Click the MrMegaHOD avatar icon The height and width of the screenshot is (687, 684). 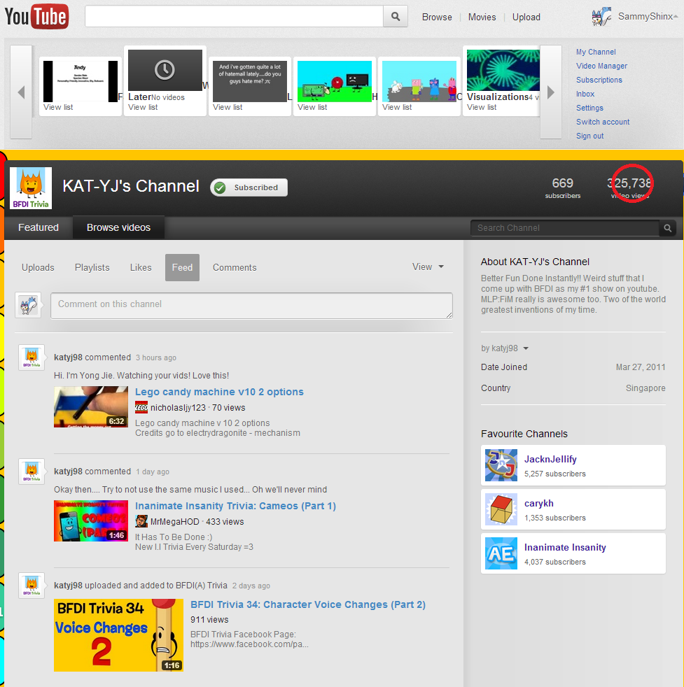pos(141,521)
